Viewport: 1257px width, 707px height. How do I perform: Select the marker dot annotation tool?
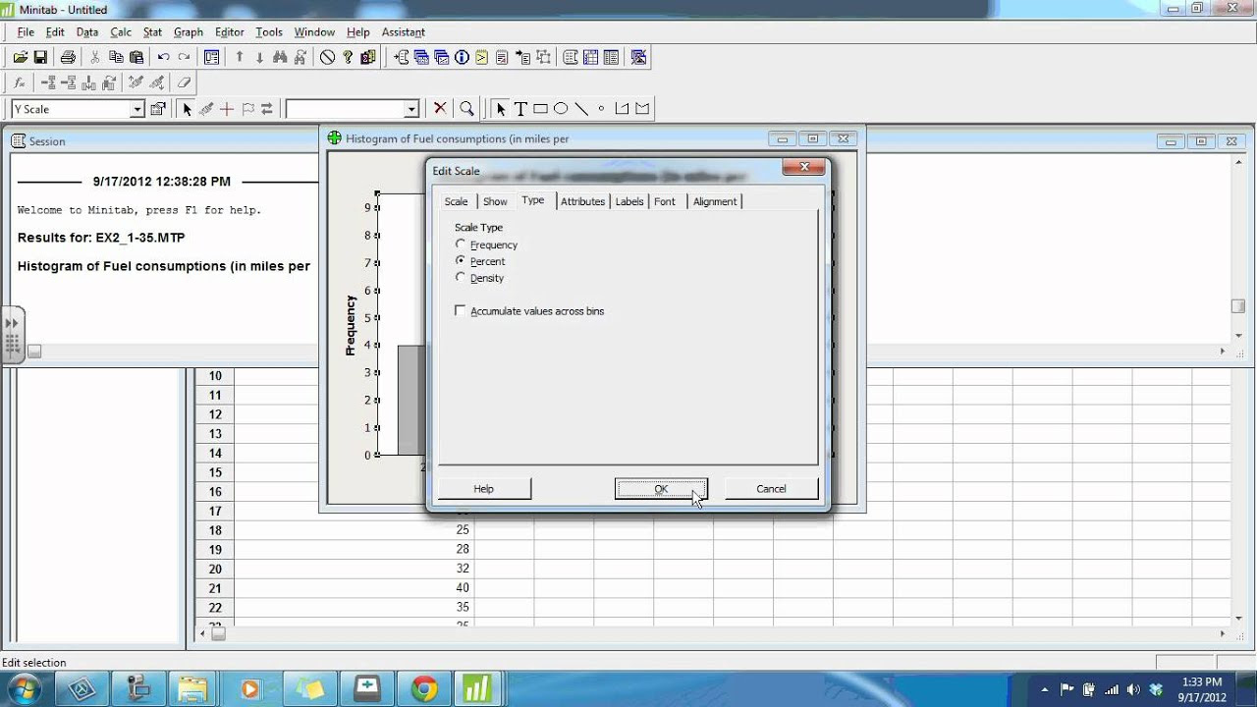click(x=601, y=109)
